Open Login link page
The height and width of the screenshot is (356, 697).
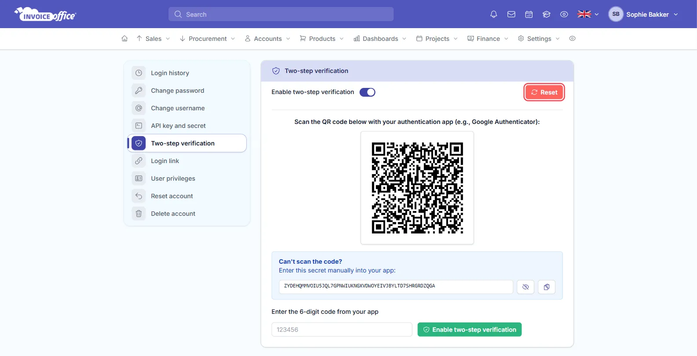click(187, 161)
